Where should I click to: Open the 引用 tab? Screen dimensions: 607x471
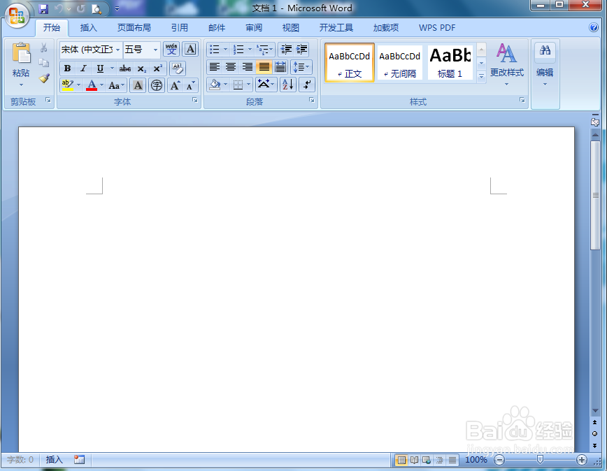pyautogui.click(x=179, y=28)
